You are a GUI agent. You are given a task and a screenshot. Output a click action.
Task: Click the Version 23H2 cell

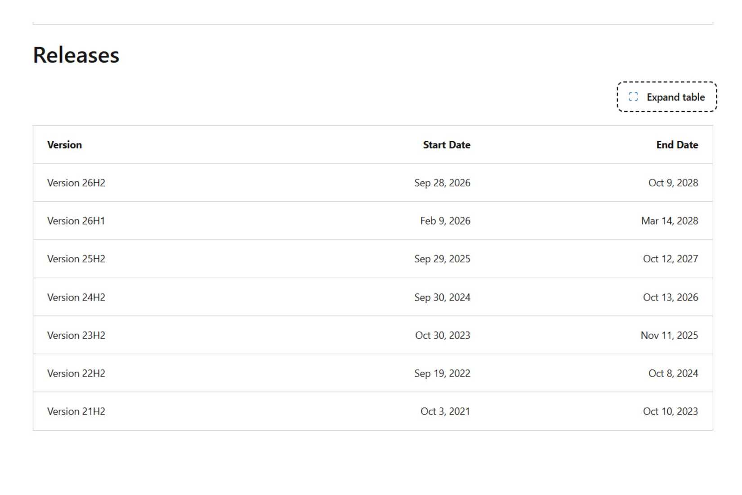tap(76, 335)
